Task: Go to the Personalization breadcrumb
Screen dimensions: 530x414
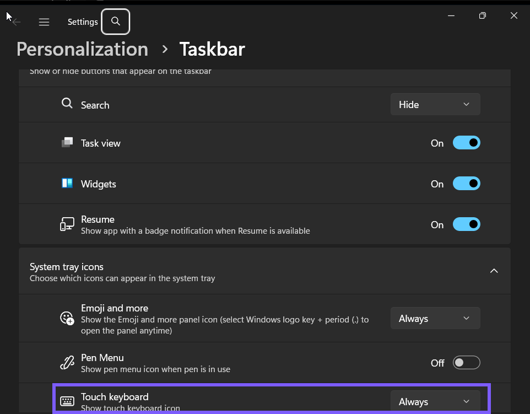Action: click(83, 49)
